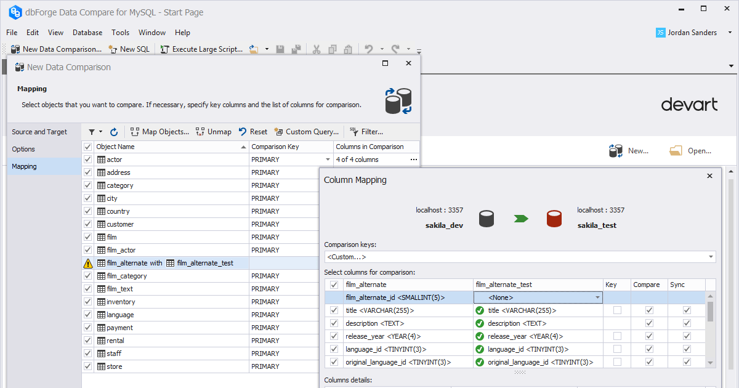739x388 pixels.
Task: Toggle the Sync checkbox for release_year column
Action: [687, 336]
